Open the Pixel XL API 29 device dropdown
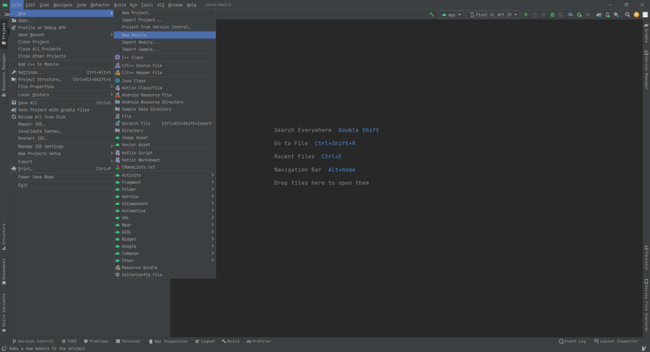This screenshot has height=352, width=650. [x=493, y=15]
